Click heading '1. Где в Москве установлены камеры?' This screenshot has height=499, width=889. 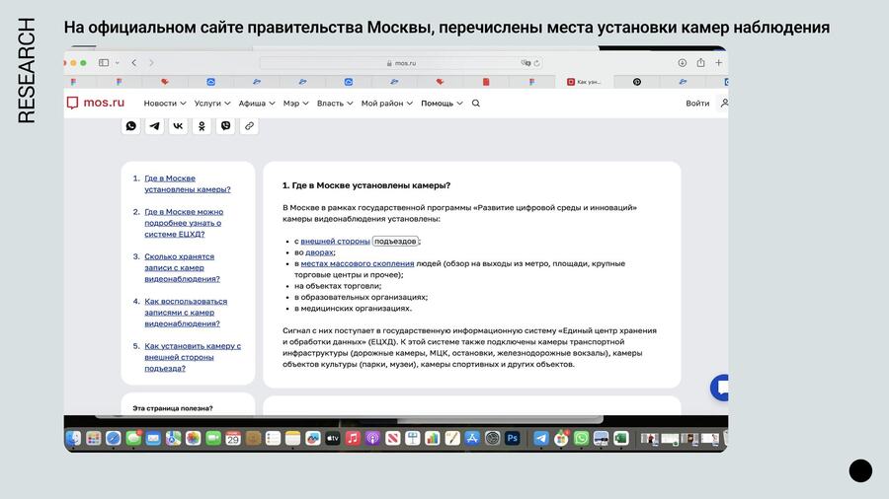click(x=366, y=185)
